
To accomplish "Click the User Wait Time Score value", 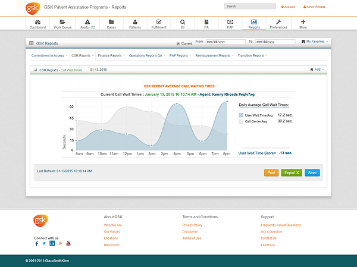I will 285,153.
